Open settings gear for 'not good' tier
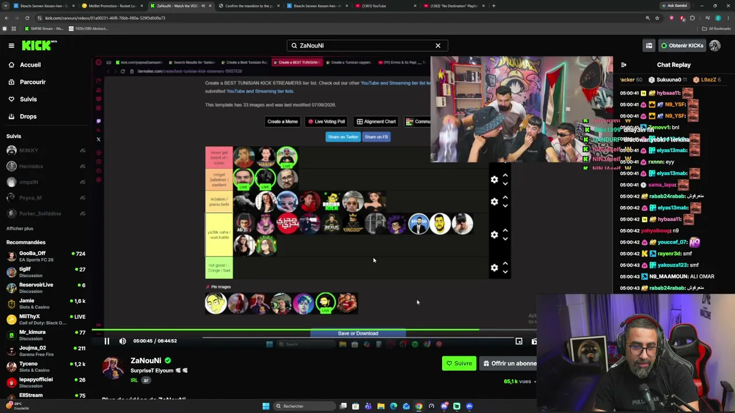Viewport: 735px width, 413px height. pos(494,268)
